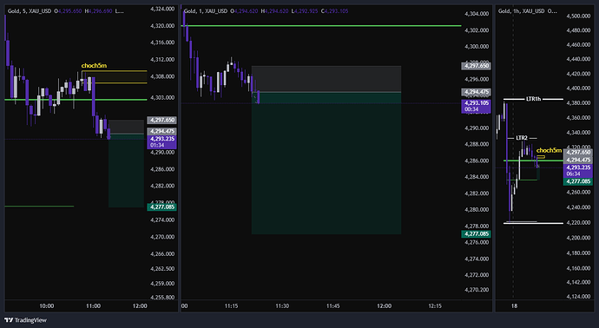The width and height of the screenshot is (599, 328).
Task: Select the LTR1h line label
Action: (x=533, y=99)
